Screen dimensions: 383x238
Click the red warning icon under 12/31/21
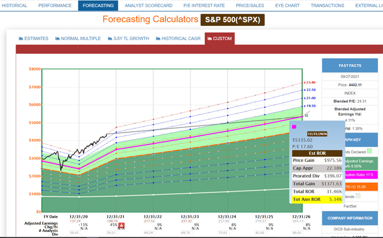tap(121, 225)
